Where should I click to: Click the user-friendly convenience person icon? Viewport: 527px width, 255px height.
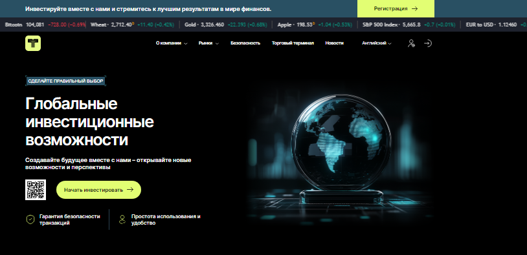[122, 219]
